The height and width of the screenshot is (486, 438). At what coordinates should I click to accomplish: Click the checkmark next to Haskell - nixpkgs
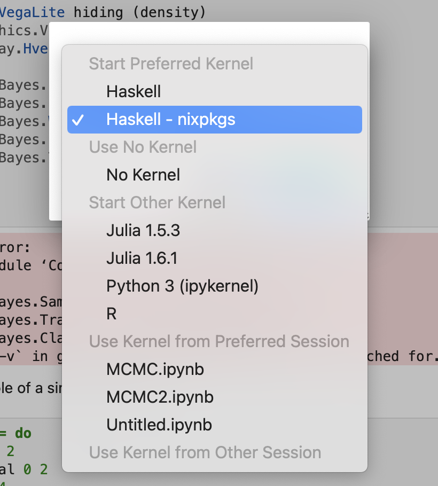[79, 120]
